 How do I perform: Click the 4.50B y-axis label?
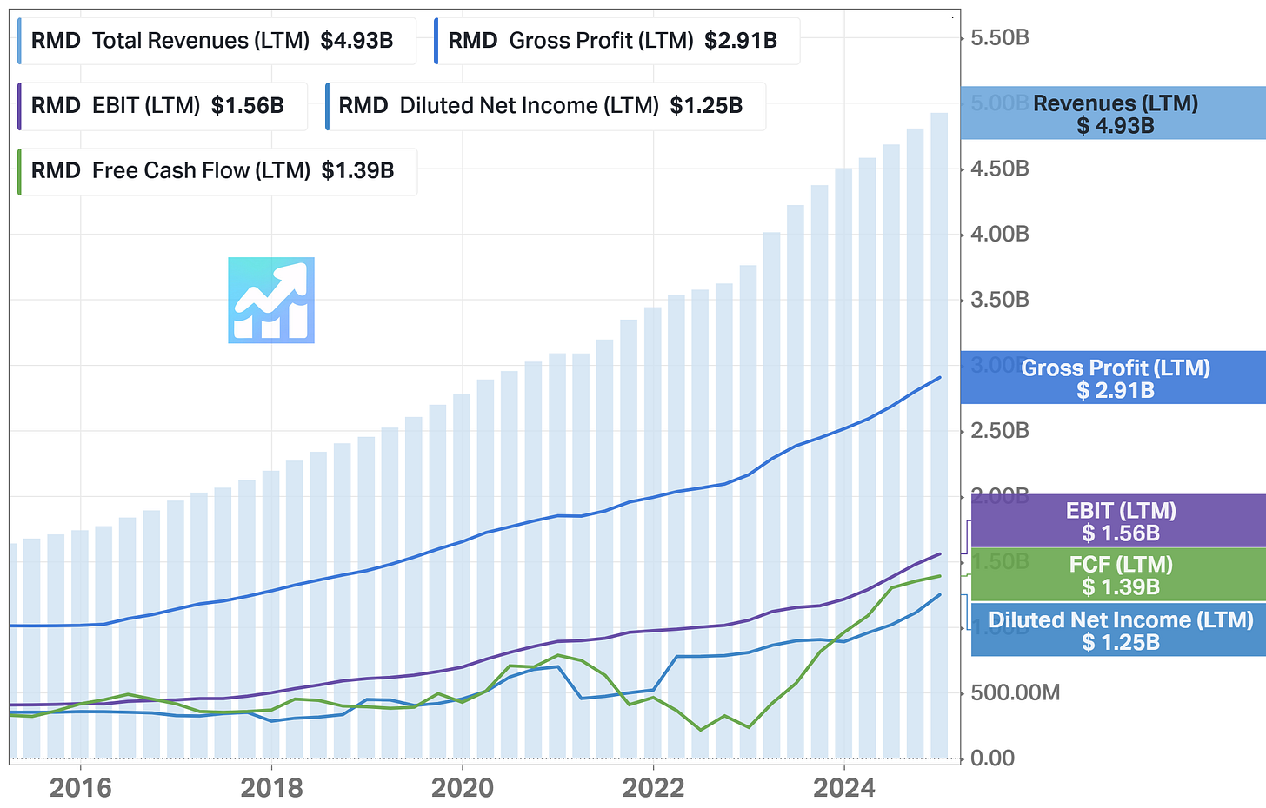1000,169
